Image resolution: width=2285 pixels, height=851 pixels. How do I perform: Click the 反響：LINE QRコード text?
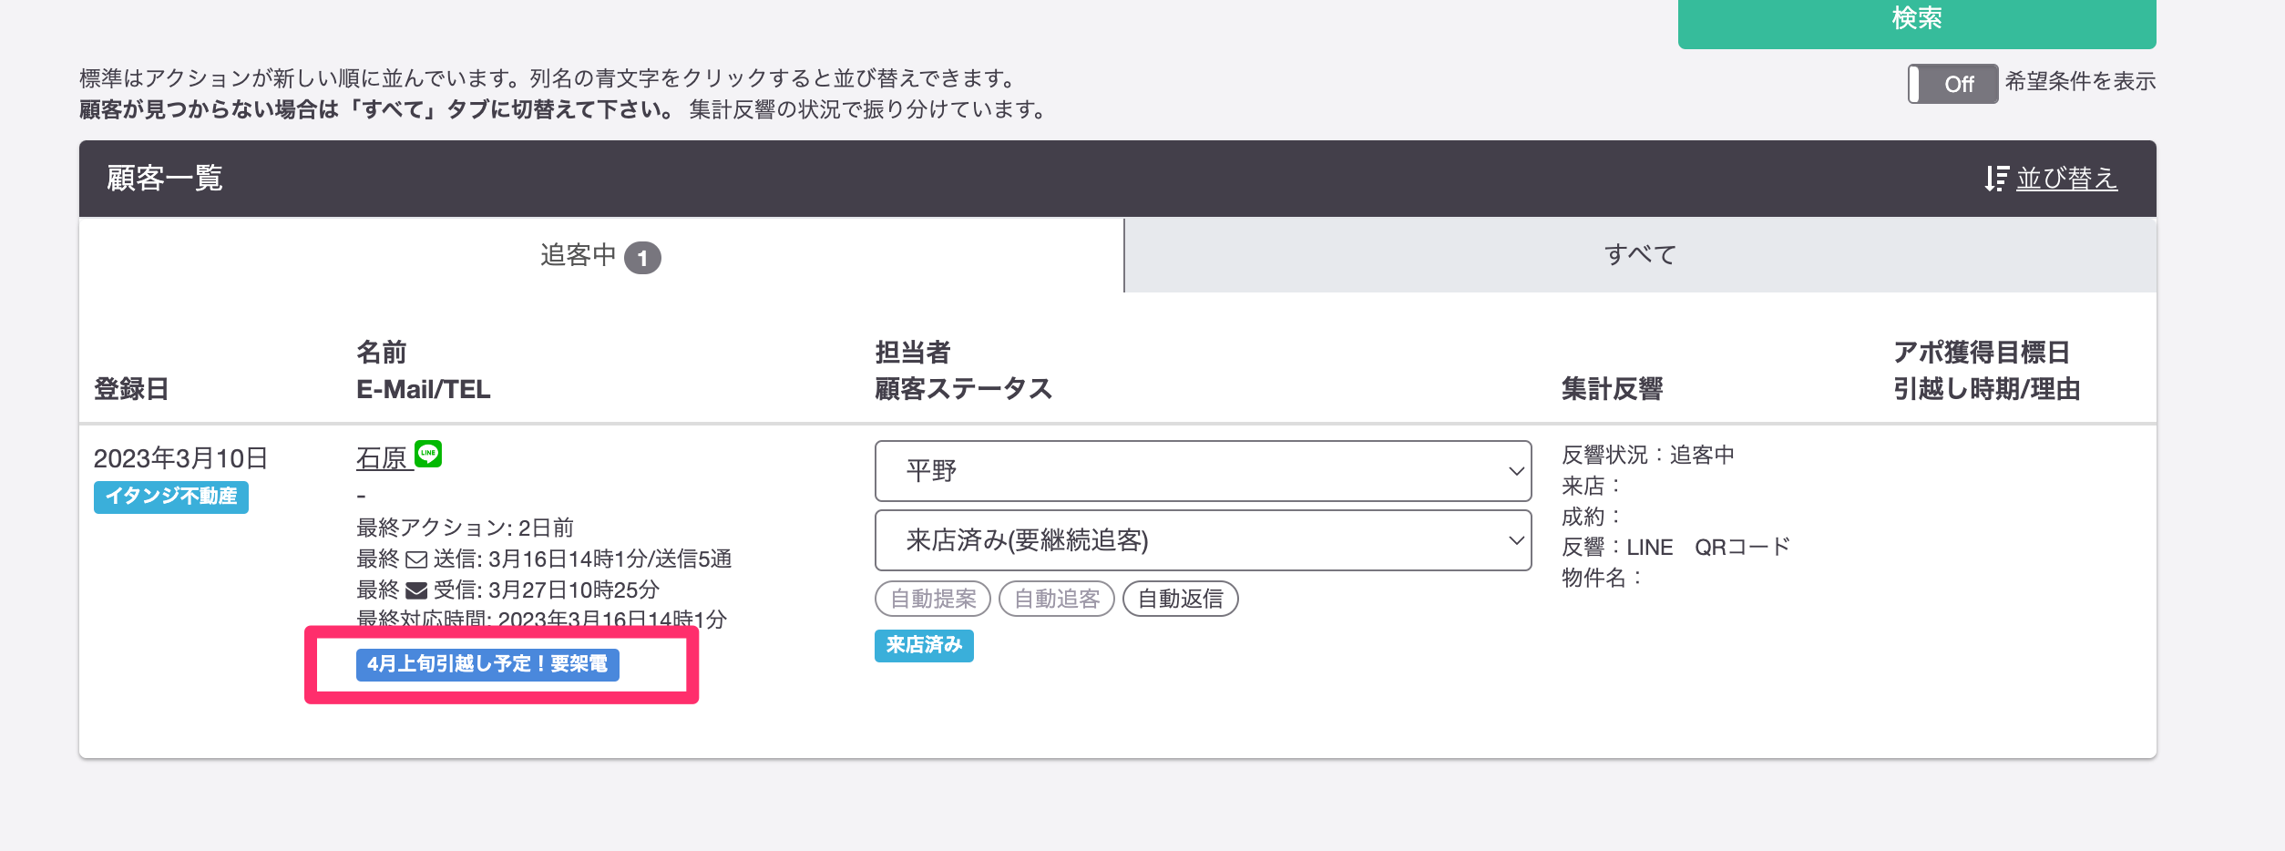tap(1676, 547)
